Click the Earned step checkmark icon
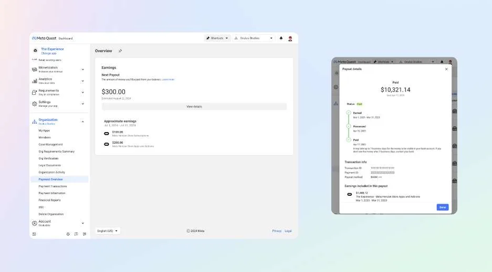 click(349, 113)
